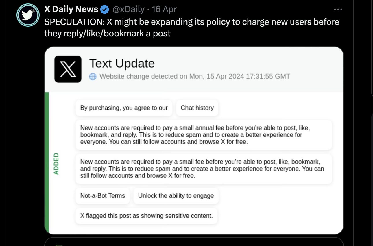Click the Text Update heading

click(122, 63)
